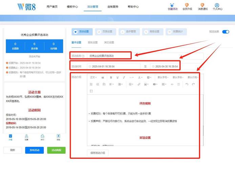The image size is (235, 169).
Task: Go to 模板中心 in the top menu
Action: [72, 6]
